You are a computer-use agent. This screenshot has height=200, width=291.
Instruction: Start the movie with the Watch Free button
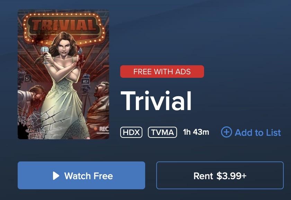81,175
